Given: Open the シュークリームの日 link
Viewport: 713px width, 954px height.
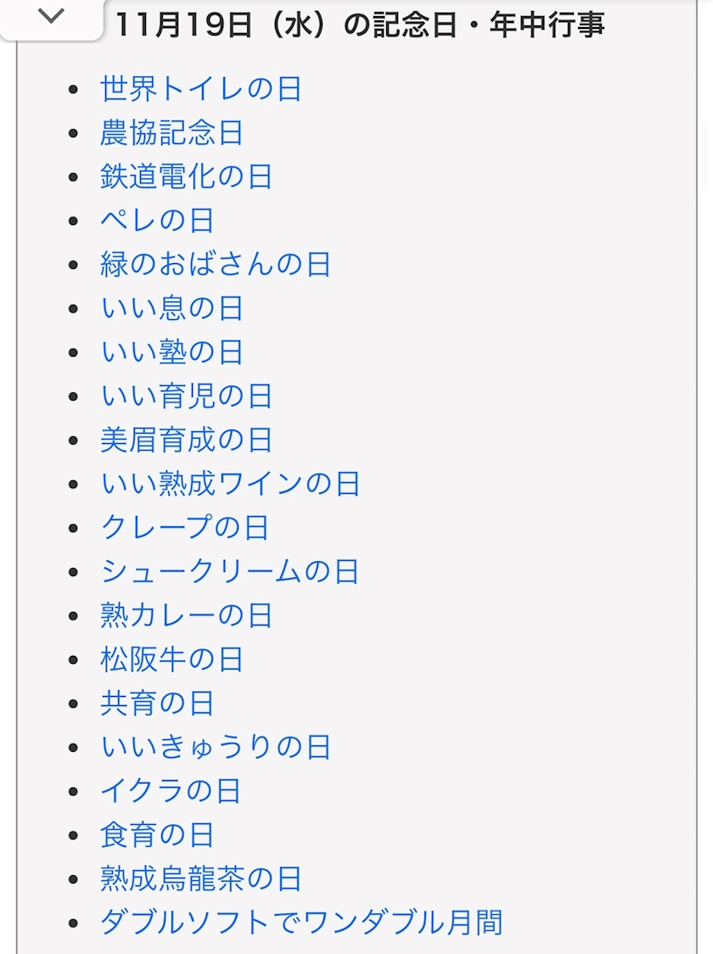Looking at the screenshot, I should tap(229, 571).
